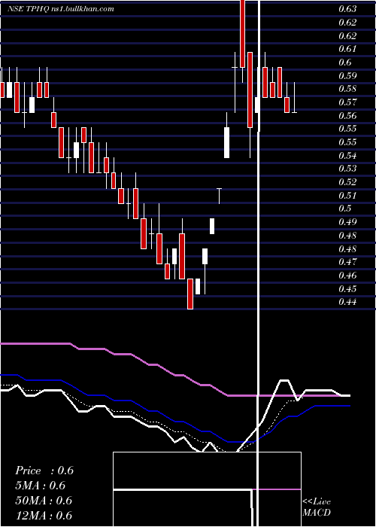The width and height of the screenshot is (376, 527).
Task: Click the 5MA : 0.6 readout
Action: [41, 486]
